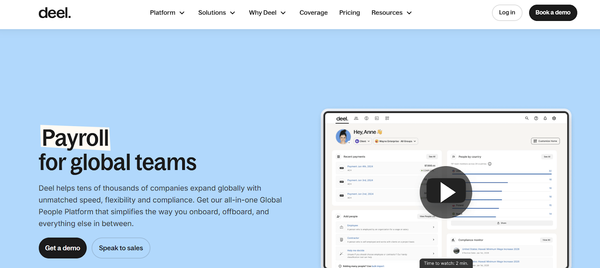The image size is (600, 268).
Task: Expand the Resources menu
Action: (x=391, y=13)
